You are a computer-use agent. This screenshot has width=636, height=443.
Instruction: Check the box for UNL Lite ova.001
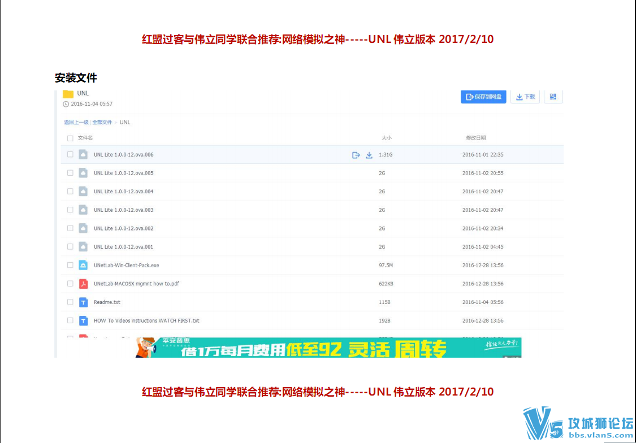pyautogui.click(x=70, y=247)
